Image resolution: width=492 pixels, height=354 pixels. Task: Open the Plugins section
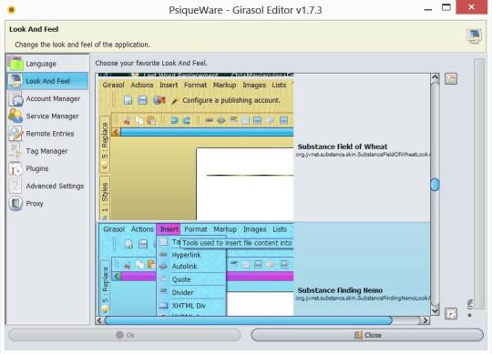click(x=47, y=169)
